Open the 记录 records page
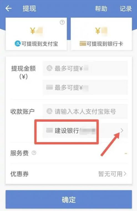Viewport: 137px width, 211px height. [126, 9]
